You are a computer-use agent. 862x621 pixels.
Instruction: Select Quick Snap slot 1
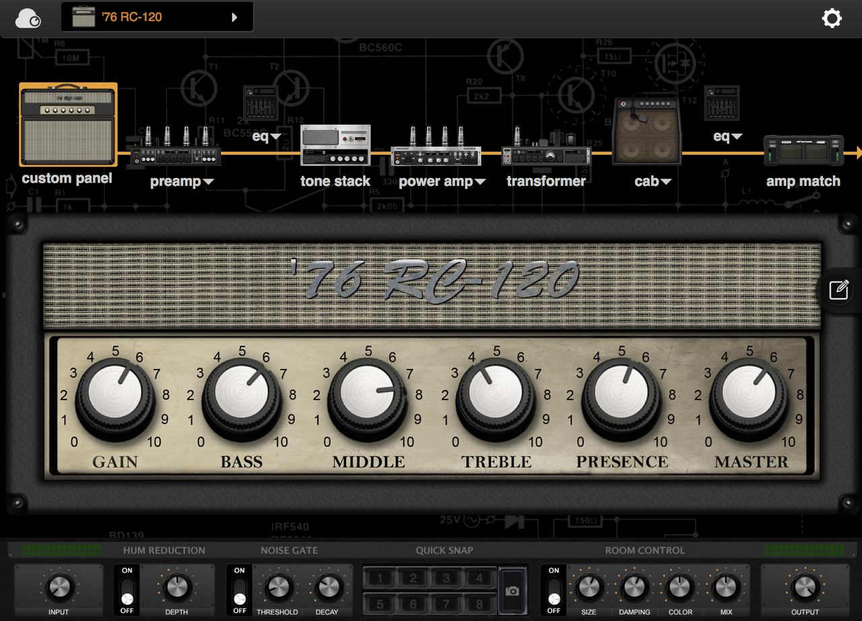[x=380, y=579]
